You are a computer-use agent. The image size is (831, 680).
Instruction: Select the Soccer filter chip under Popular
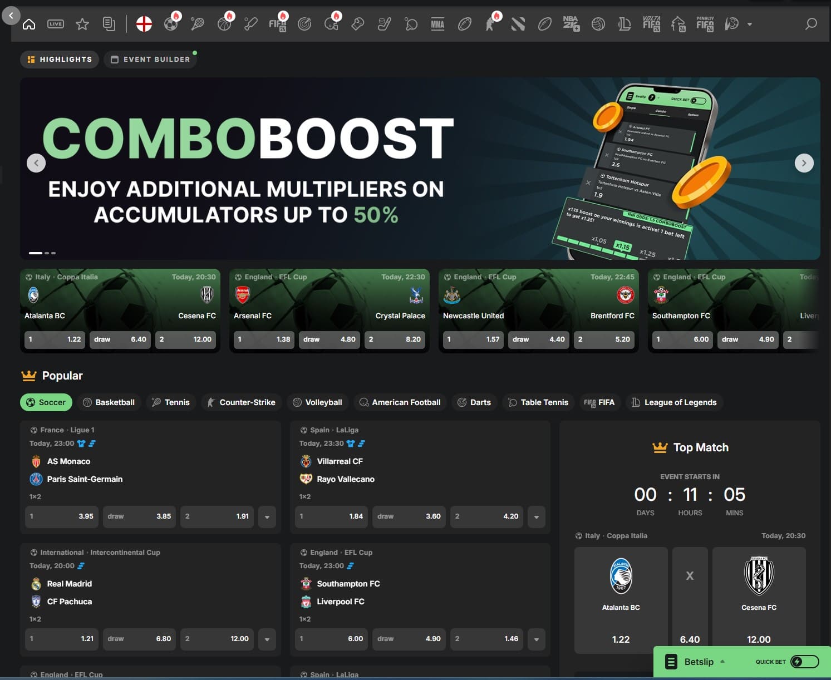(x=46, y=402)
